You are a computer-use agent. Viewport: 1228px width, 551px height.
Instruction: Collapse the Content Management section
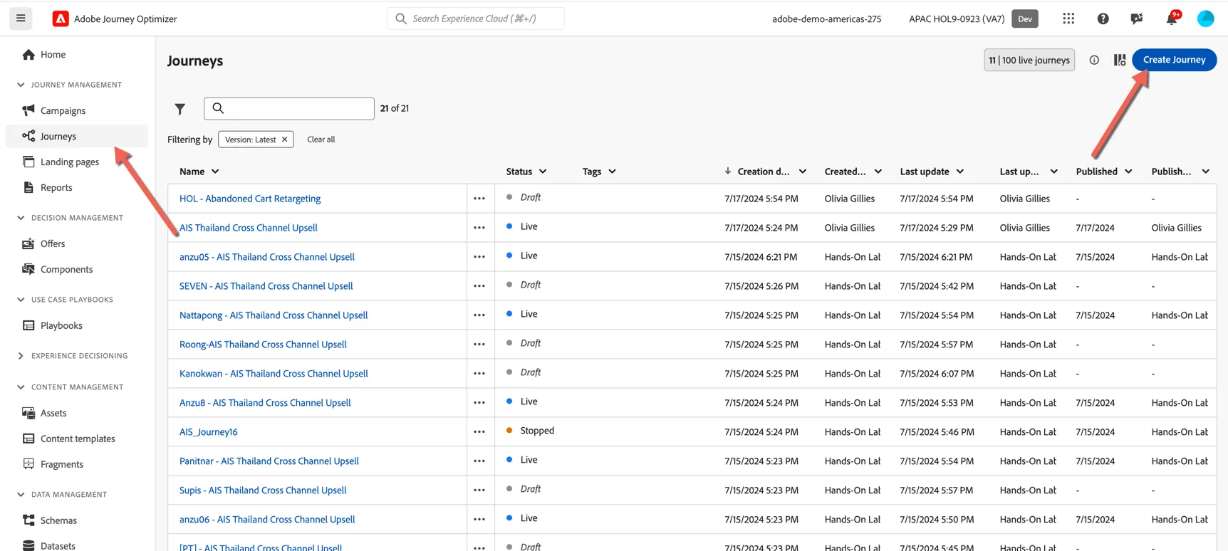click(x=21, y=387)
